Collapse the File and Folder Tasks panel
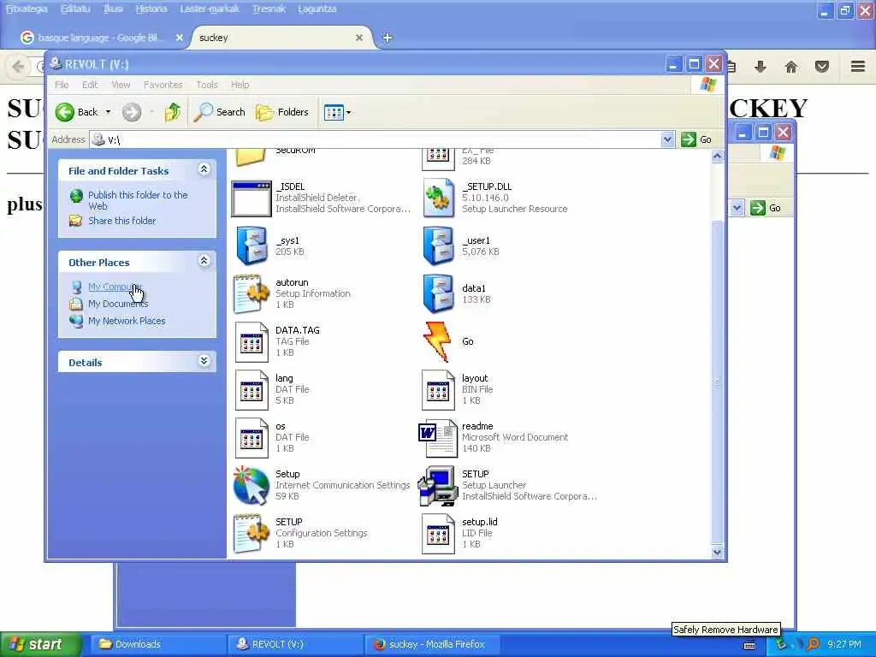The image size is (876, 657). coord(204,169)
